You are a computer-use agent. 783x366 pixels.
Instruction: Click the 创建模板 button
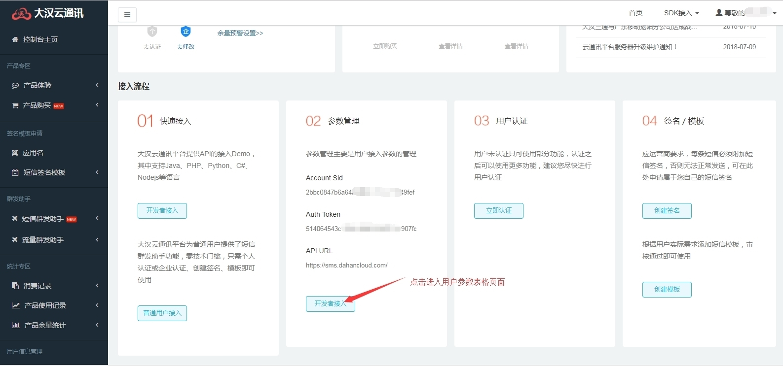[x=667, y=290]
